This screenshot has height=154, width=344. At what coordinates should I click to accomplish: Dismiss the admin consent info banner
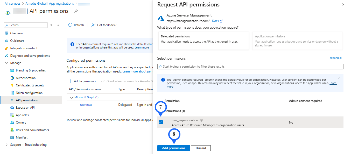click(x=340, y=78)
